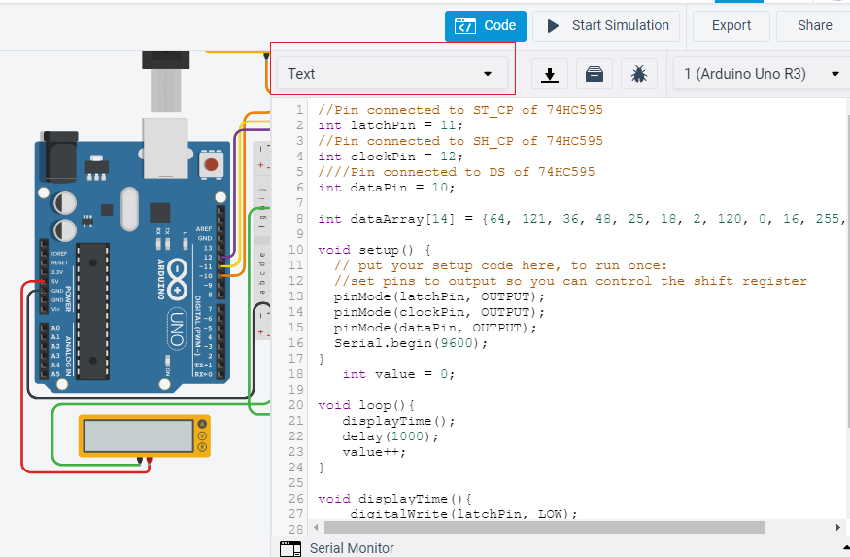The height and width of the screenshot is (557, 850).
Task: Click the 'set pins to output' comment
Action: click(x=570, y=281)
